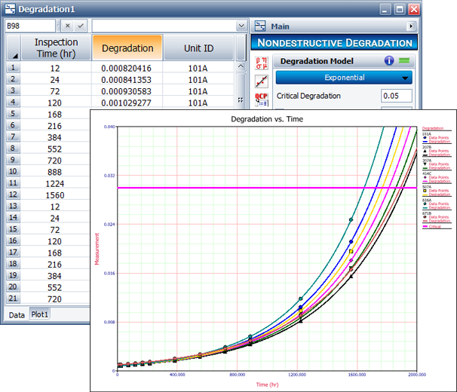The image size is (457, 392).
Task: Click the B98 cell reference box
Action: tap(29, 26)
